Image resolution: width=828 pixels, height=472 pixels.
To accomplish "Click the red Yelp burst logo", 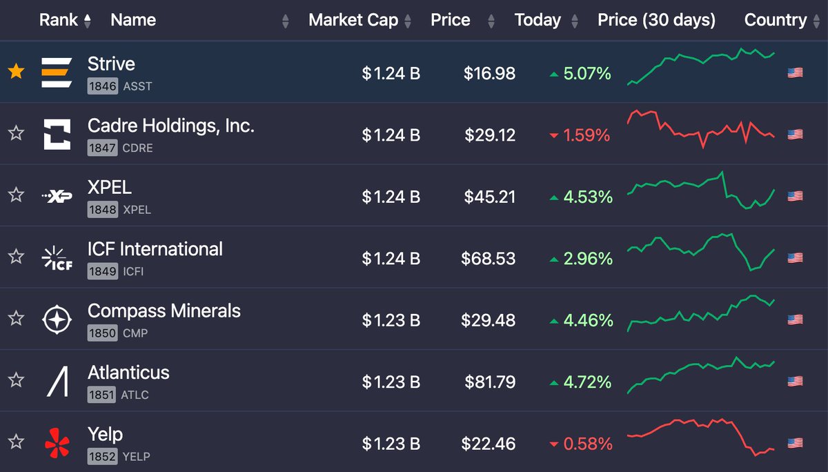I will (57, 443).
